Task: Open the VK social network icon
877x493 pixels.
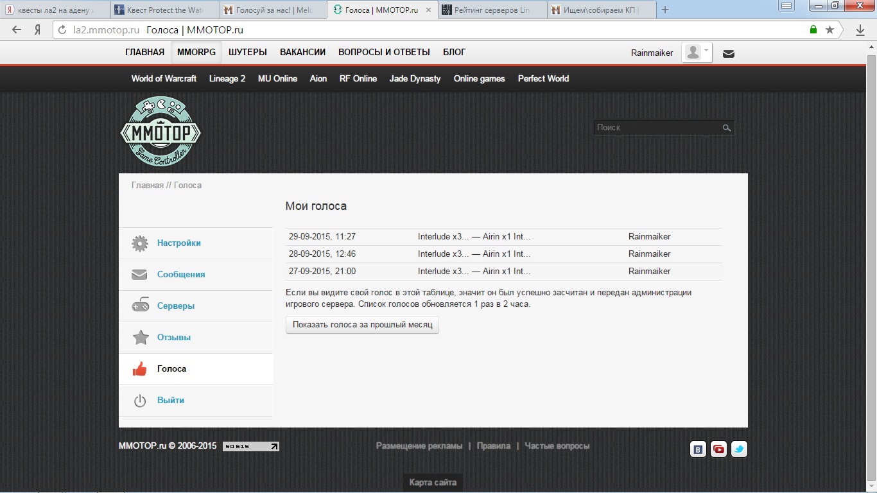Action: point(698,449)
